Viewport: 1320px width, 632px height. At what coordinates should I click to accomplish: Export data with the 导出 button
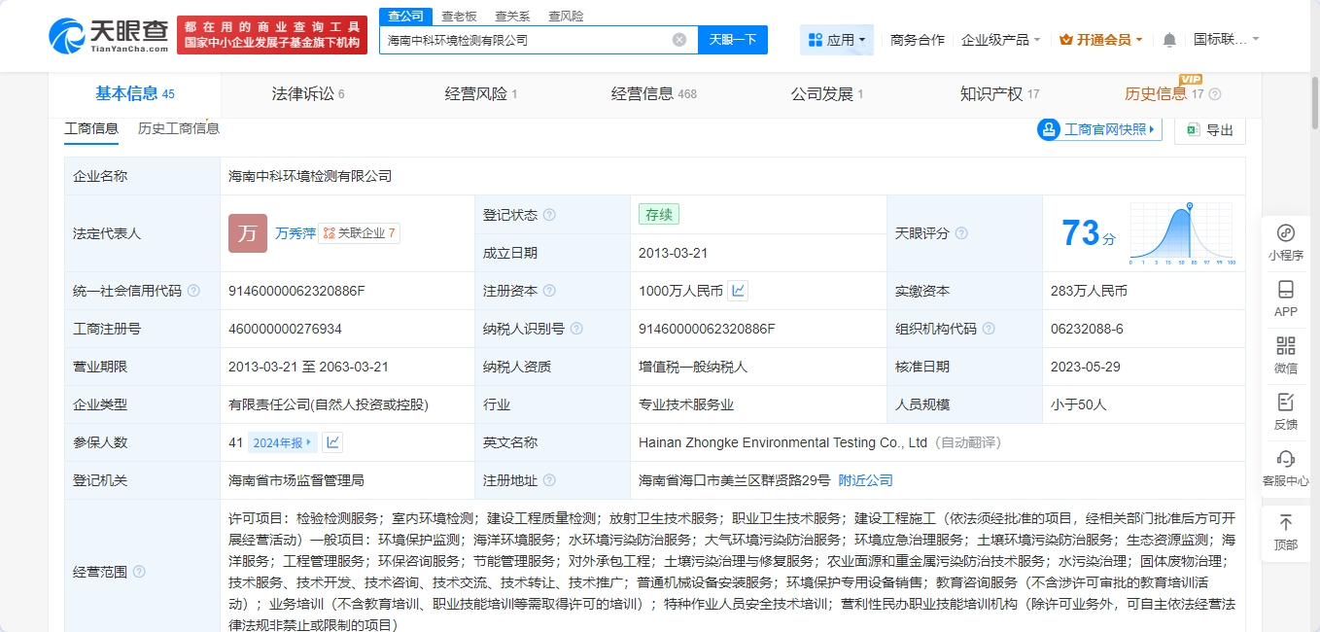point(1209,130)
